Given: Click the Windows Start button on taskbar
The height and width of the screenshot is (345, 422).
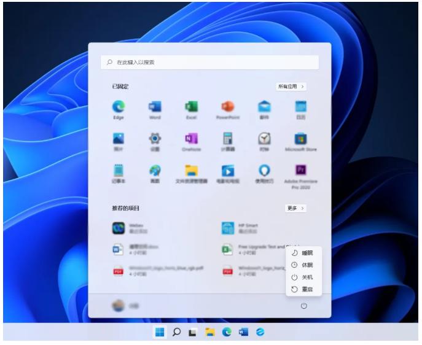Looking at the screenshot, I should point(160,332).
